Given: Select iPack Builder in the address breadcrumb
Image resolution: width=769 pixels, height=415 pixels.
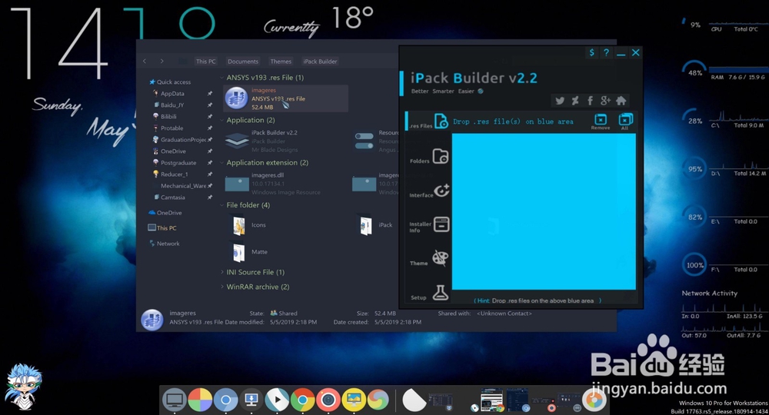Looking at the screenshot, I should (320, 61).
